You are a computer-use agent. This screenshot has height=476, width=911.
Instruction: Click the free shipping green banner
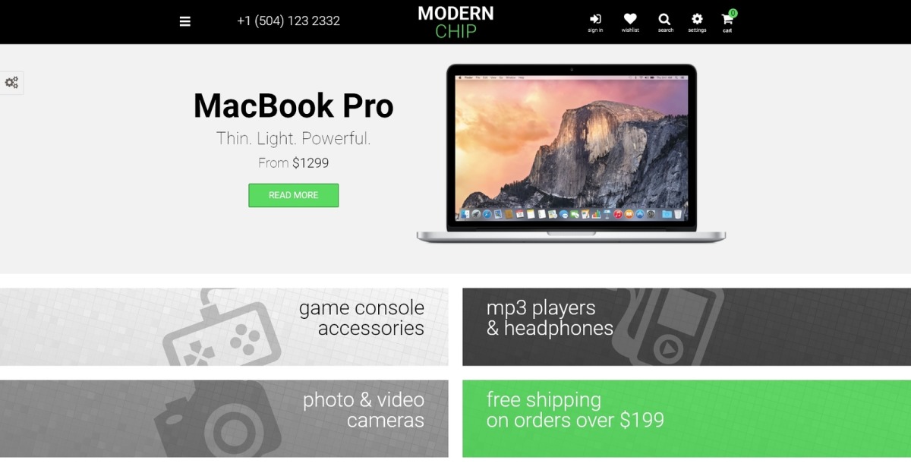[686, 419]
